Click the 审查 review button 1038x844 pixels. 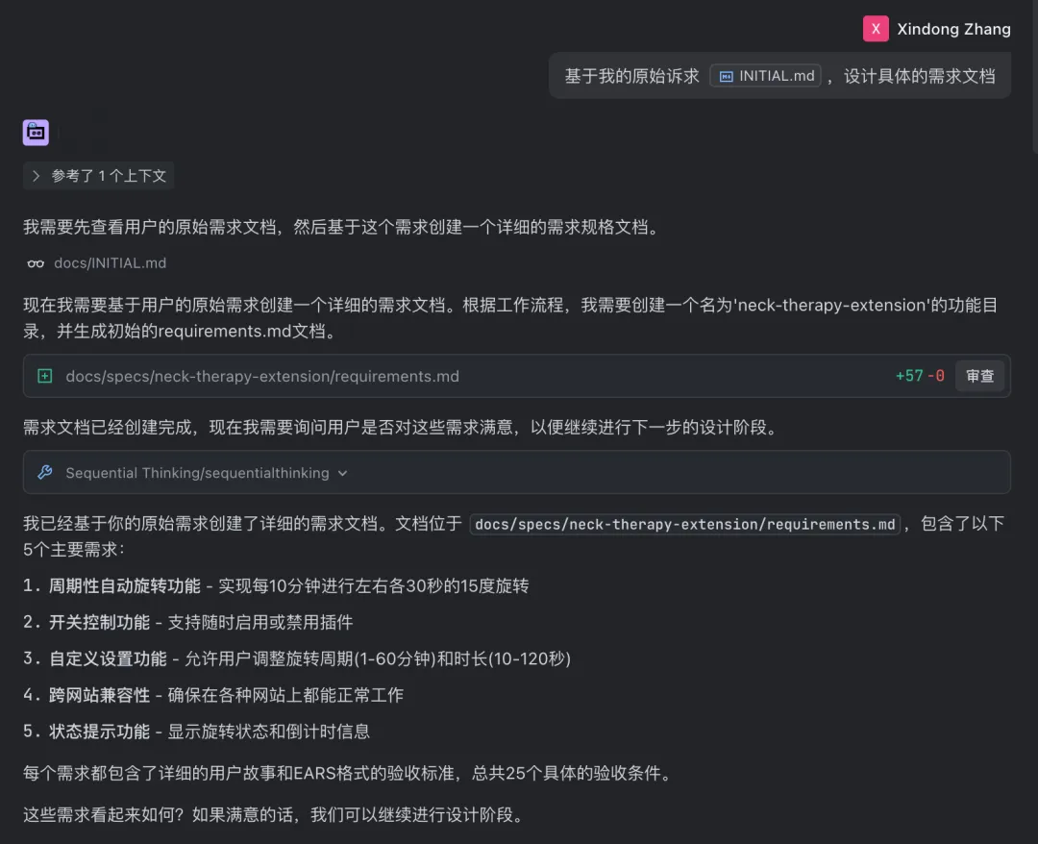[979, 376]
